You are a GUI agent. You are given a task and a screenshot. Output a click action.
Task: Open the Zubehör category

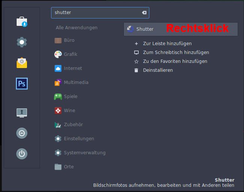(68, 125)
